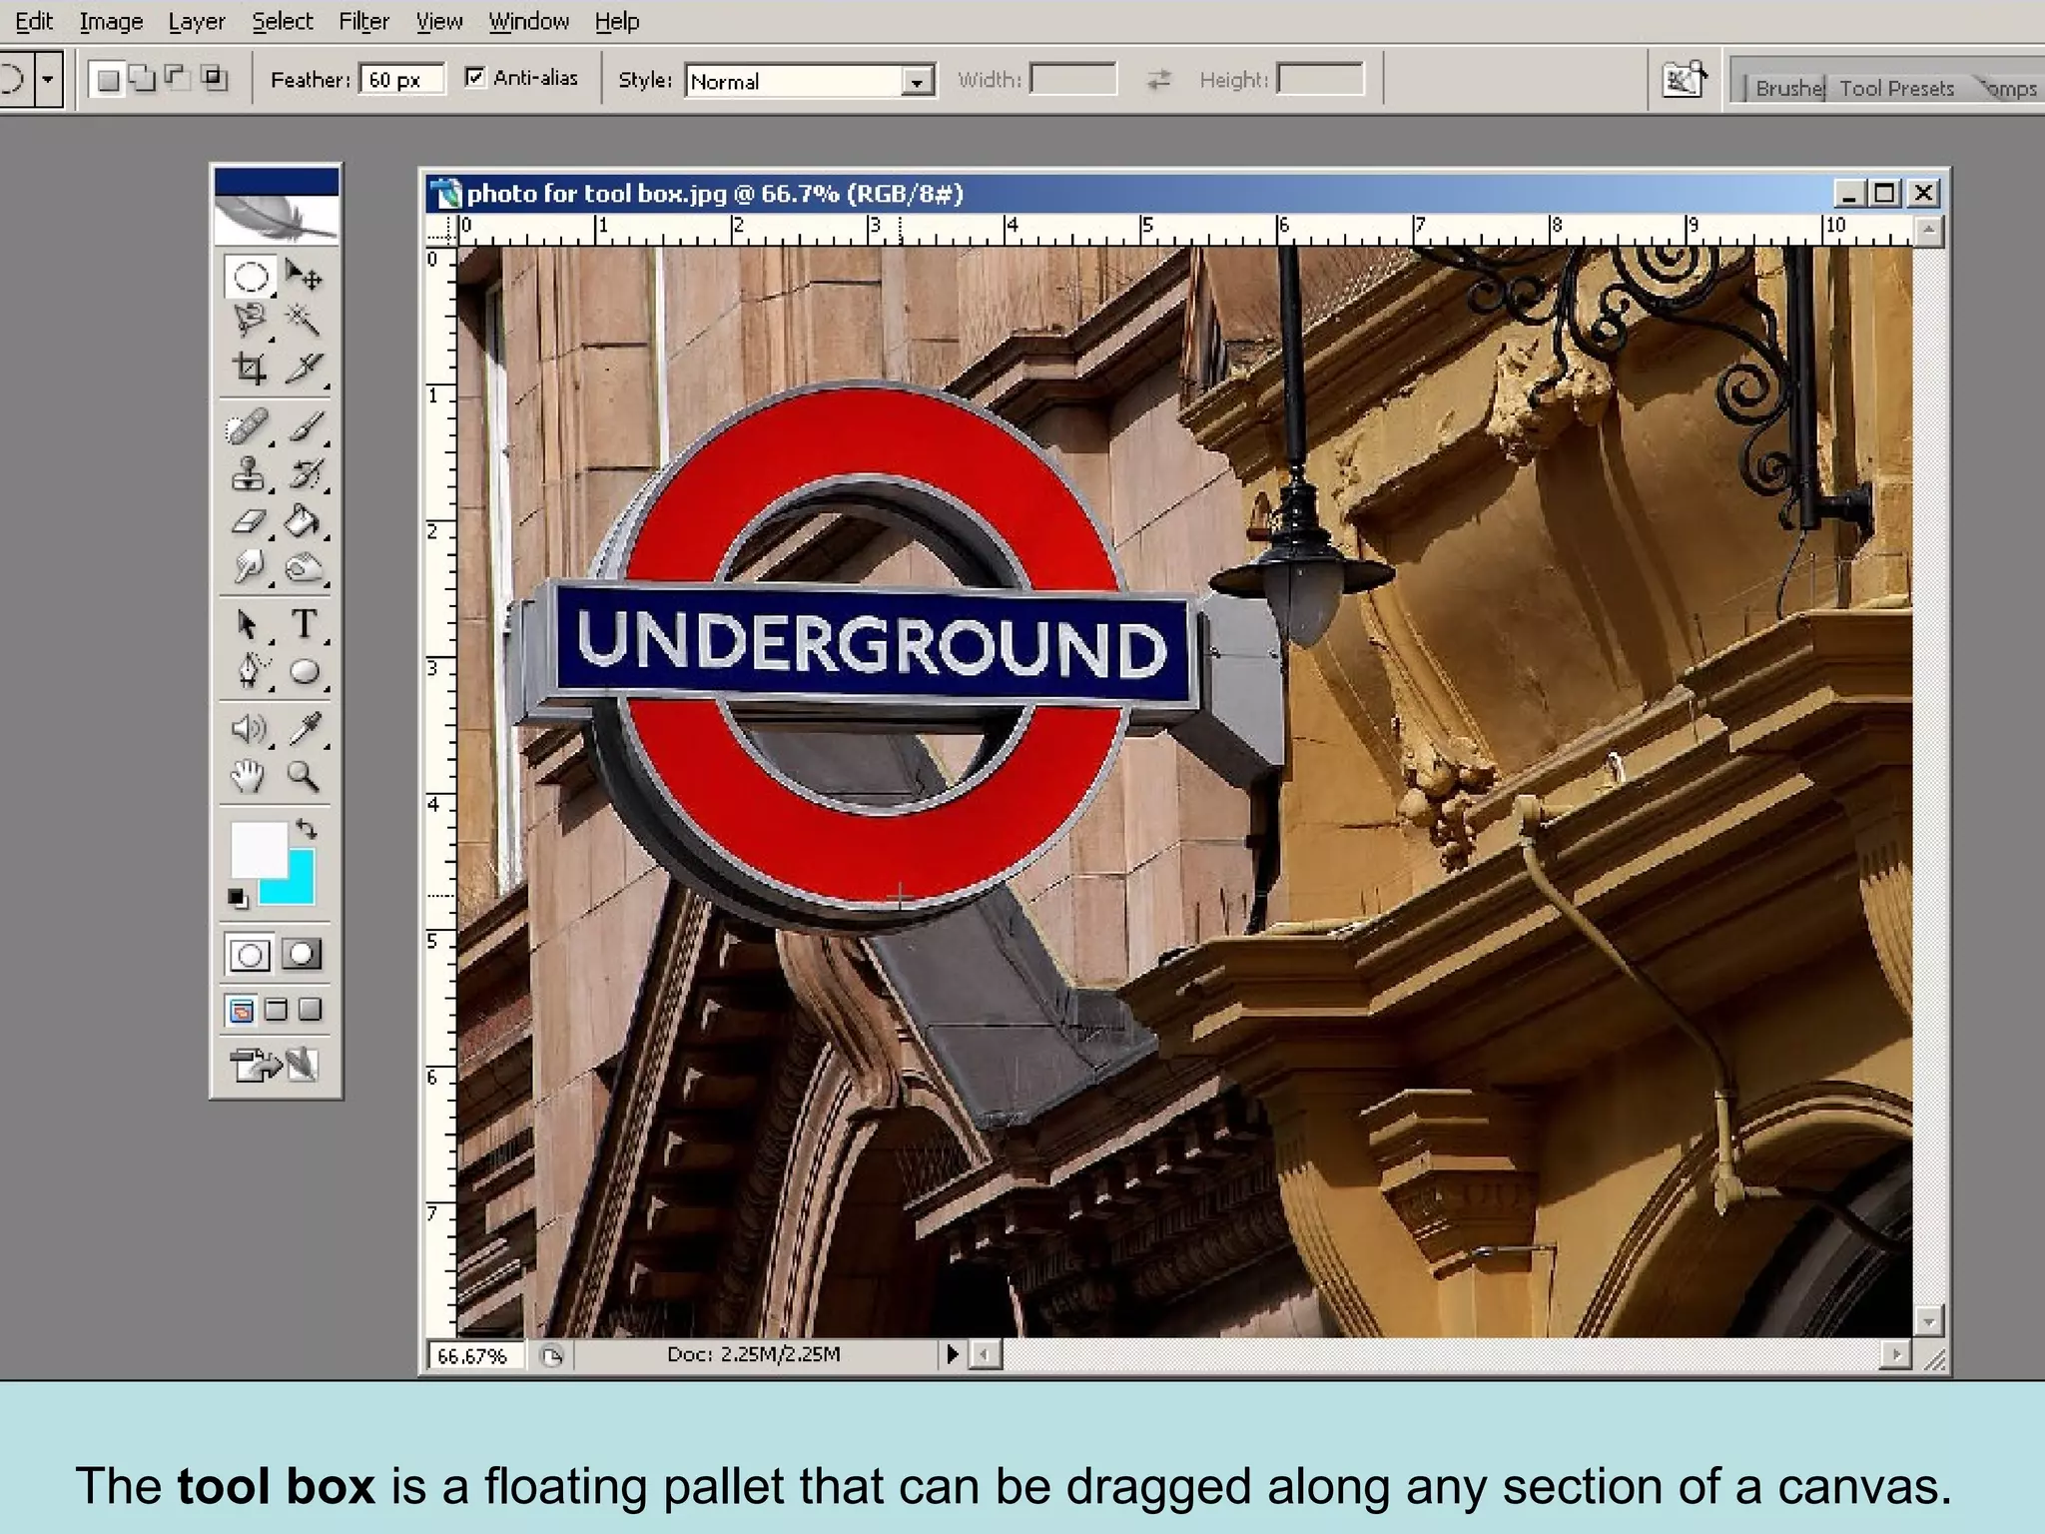The height and width of the screenshot is (1534, 2045).
Task: Pick the Eyedropper tool
Action: coord(305,729)
